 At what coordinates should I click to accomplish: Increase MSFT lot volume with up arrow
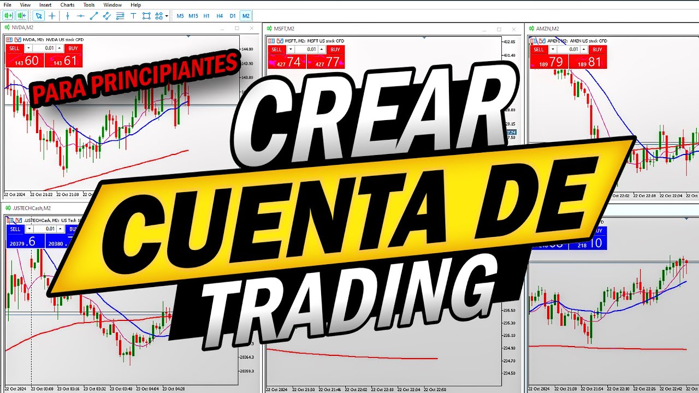point(321,50)
